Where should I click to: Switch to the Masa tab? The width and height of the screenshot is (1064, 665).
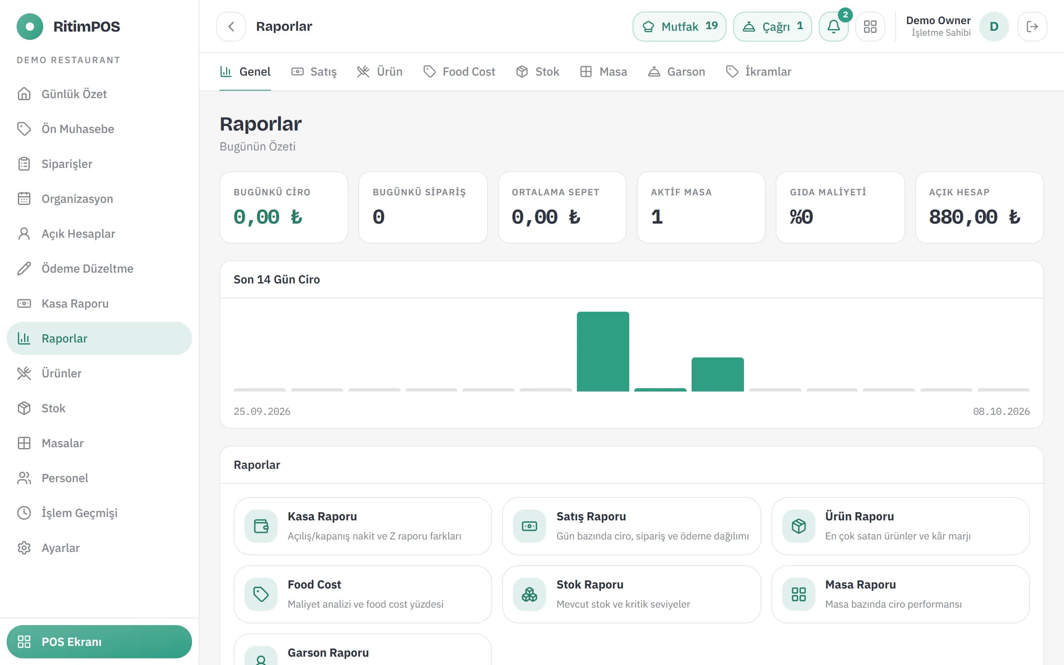[603, 71]
